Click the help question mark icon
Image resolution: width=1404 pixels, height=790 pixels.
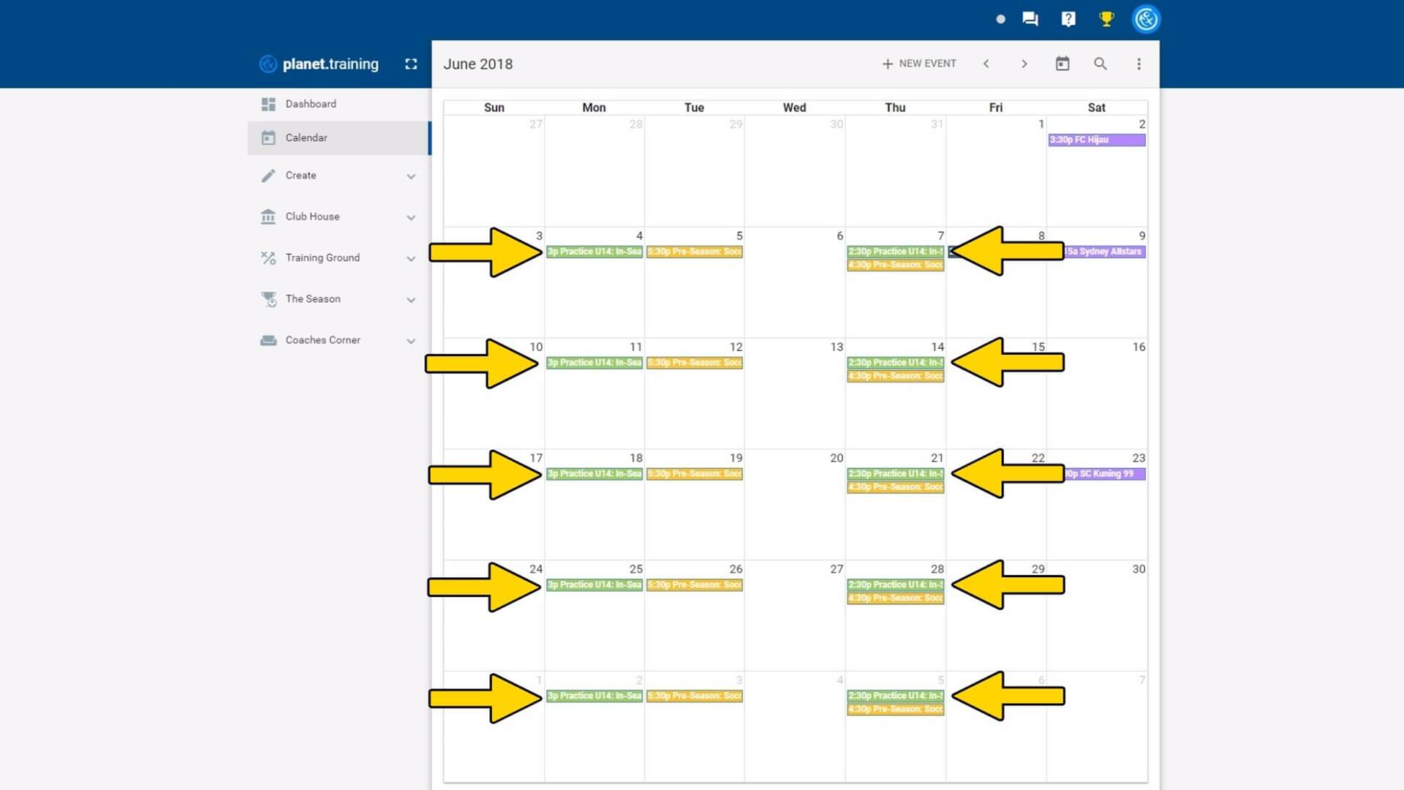[1068, 19]
